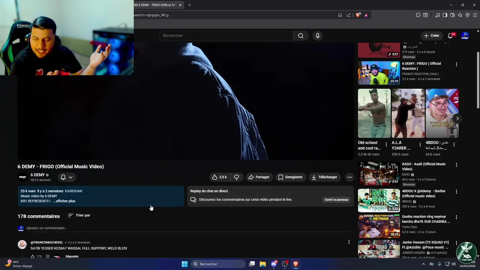480x270 pixels.
Task: Open options for A.L.A Y3AREK short
Action: point(420,144)
